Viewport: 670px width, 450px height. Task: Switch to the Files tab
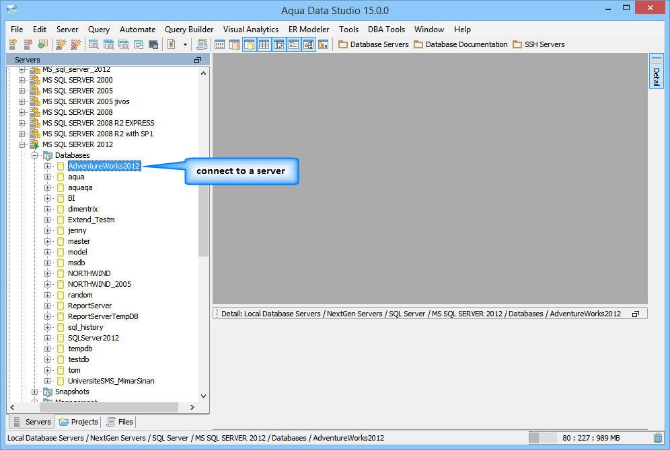coord(120,422)
